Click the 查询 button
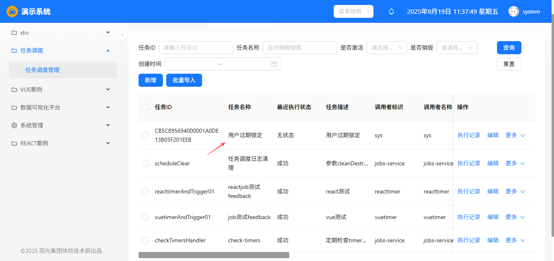The image size is (554, 261). pos(509,48)
